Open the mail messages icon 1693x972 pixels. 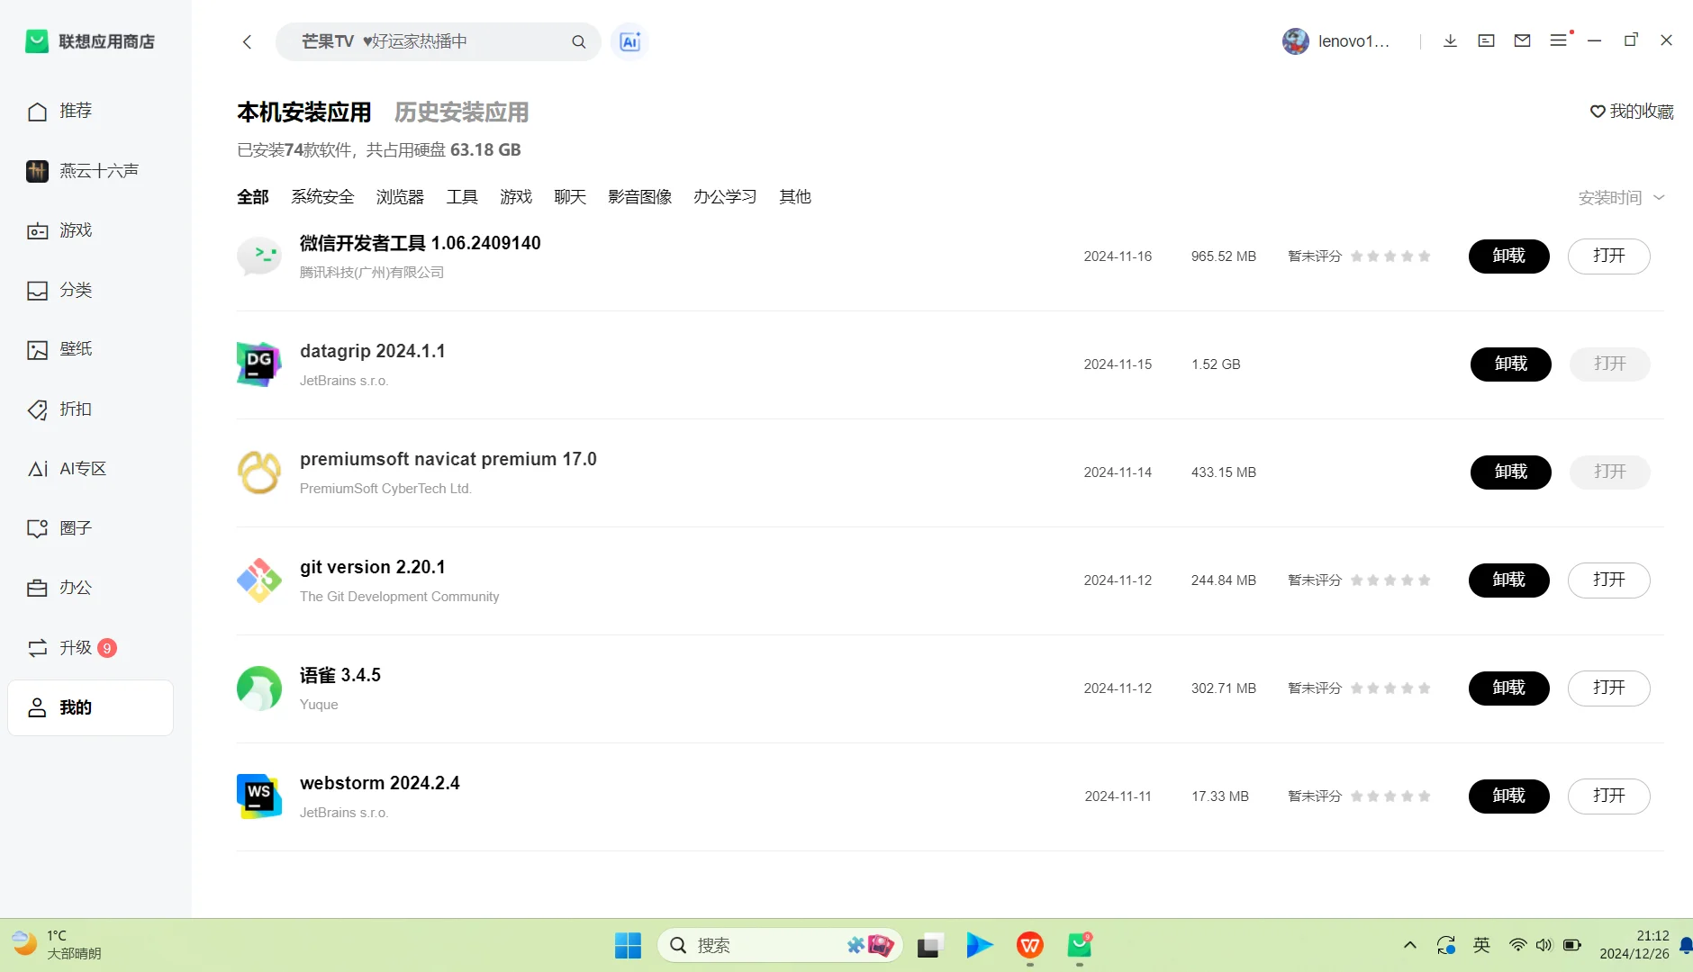click(1522, 40)
